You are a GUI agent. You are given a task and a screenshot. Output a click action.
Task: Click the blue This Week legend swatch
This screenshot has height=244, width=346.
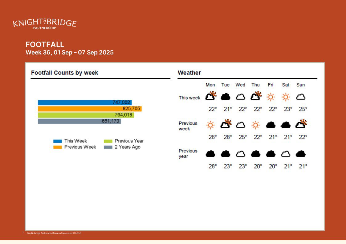(x=58, y=141)
